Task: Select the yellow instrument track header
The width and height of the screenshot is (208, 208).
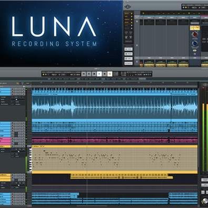Action: point(5,146)
